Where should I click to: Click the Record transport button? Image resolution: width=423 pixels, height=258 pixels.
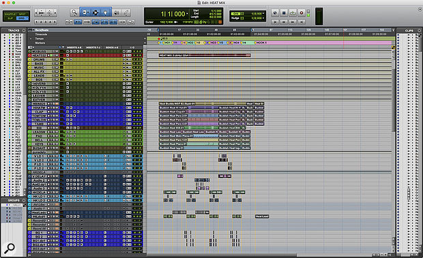point(302,13)
